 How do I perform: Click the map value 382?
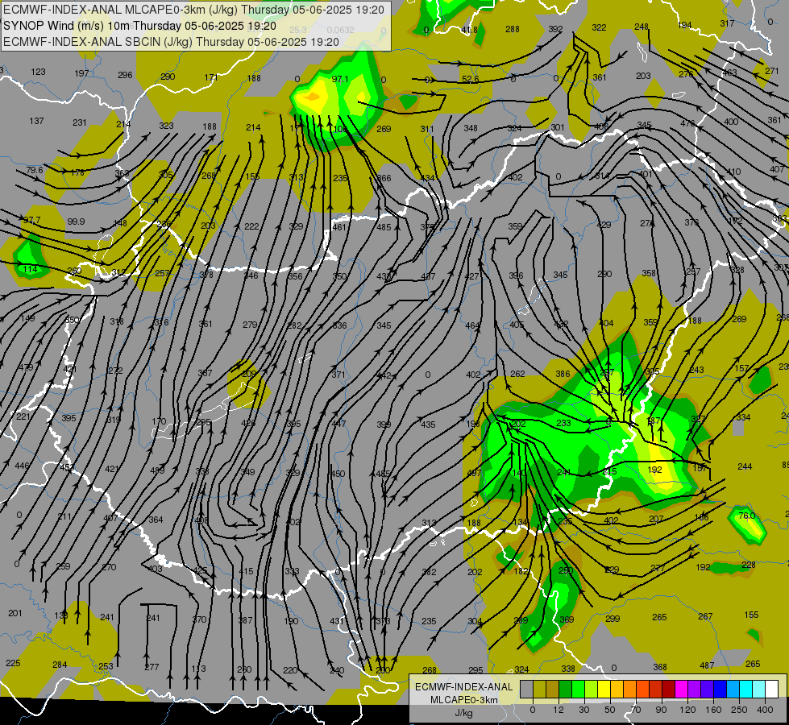point(429,572)
